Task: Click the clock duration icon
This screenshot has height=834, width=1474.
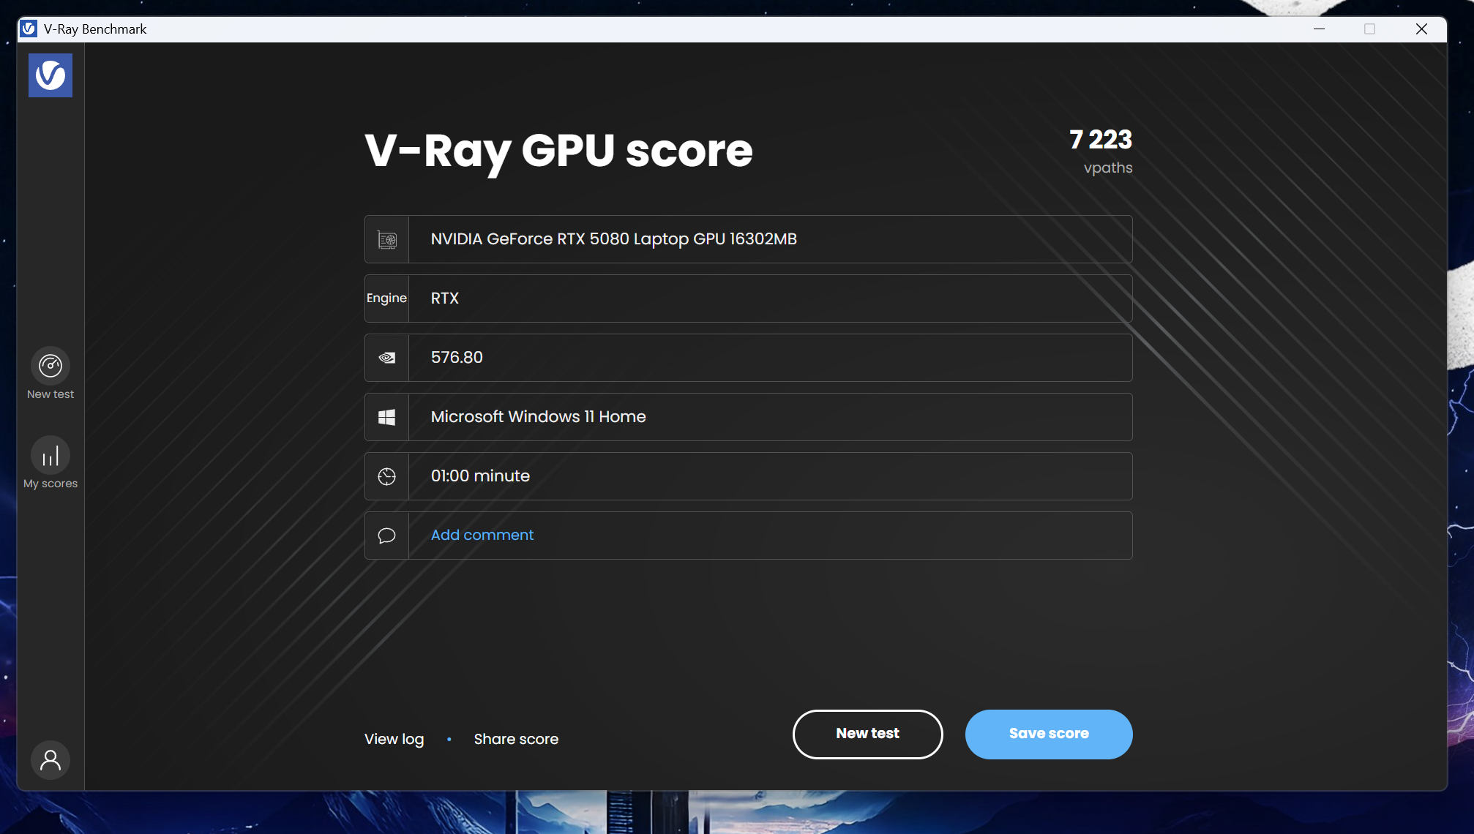Action: click(x=387, y=476)
